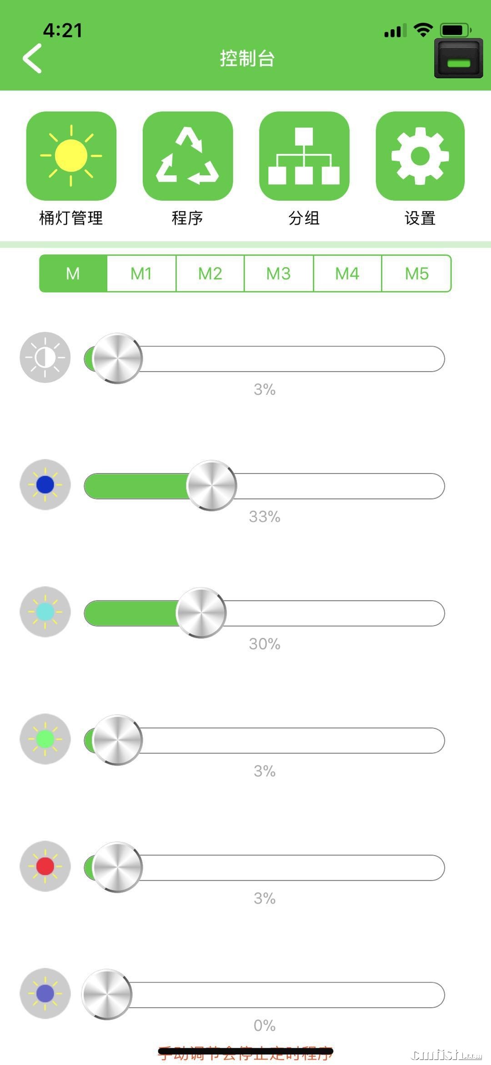The width and height of the screenshot is (491, 1065).
Task: Click the 33% blue slider knob
Action: 212,485
